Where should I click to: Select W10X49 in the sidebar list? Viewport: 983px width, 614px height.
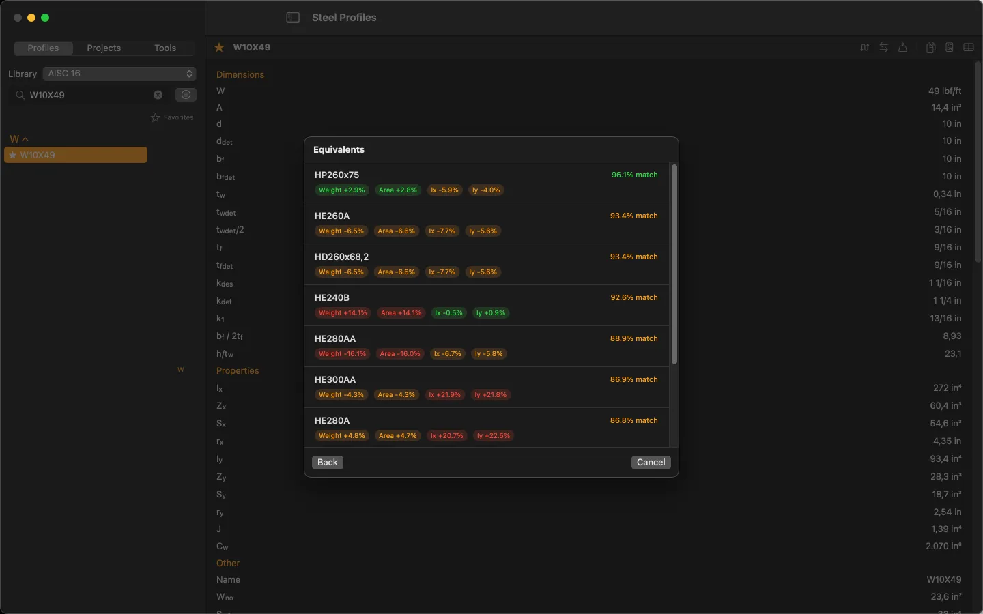76,155
